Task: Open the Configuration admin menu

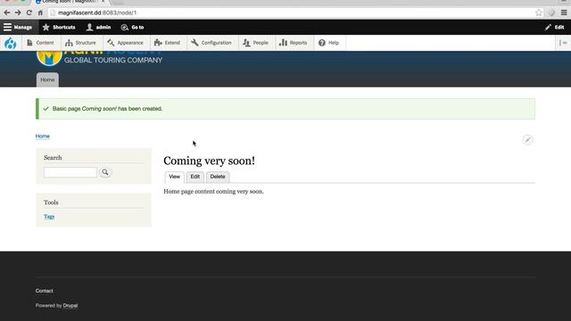Action: tap(211, 43)
